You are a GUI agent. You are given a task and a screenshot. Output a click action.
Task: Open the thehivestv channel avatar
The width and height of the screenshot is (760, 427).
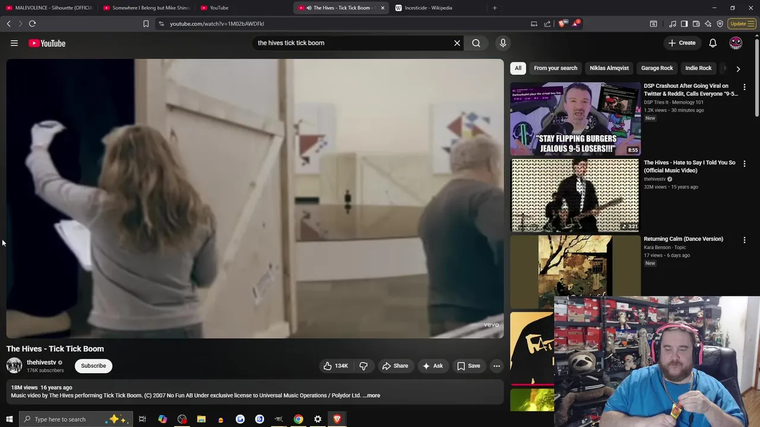14,366
